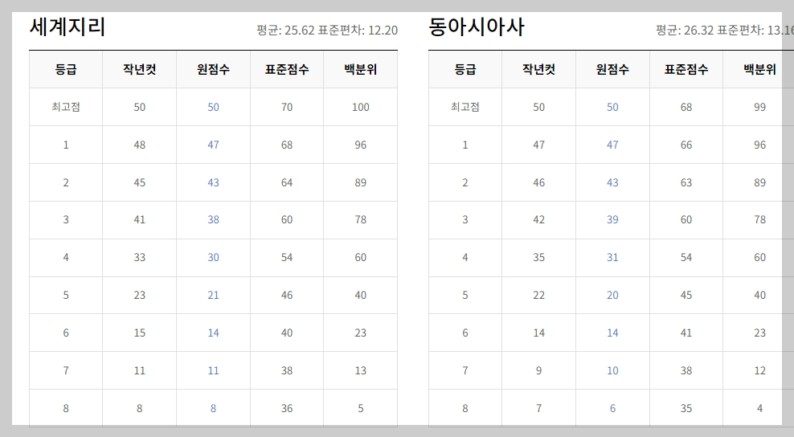This screenshot has height=437, width=794.
Task: Open blue 원점수 10 in 동아시아사 grade 7 row
Action: (612, 370)
